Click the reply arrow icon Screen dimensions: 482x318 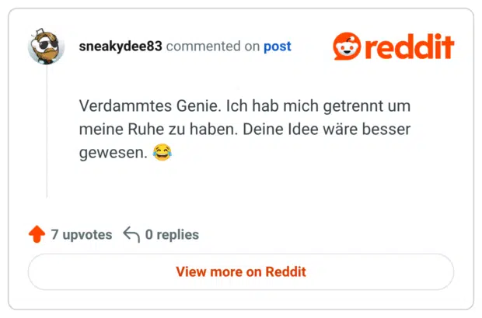tap(131, 234)
